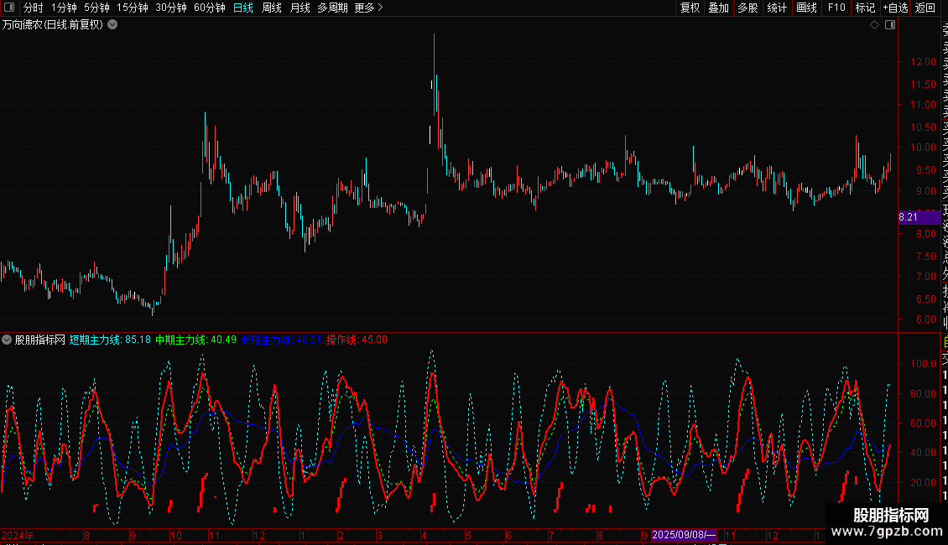Click the 复权 adjustment button
This screenshot has width=948, height=545.
click(x=690, y=8)
